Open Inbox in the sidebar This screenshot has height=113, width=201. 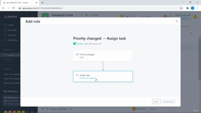point(11,35)
